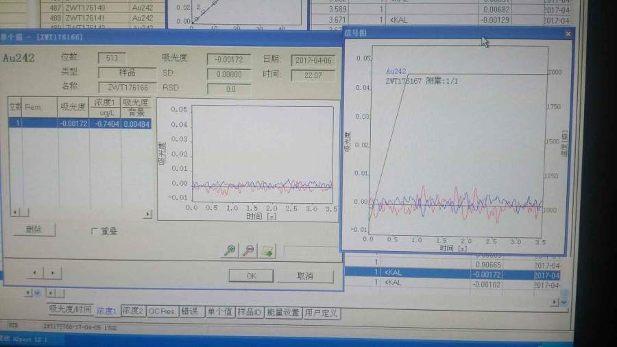Click the zoom out magnifier icon
This screenshot has width=617, height=347.
248,250
